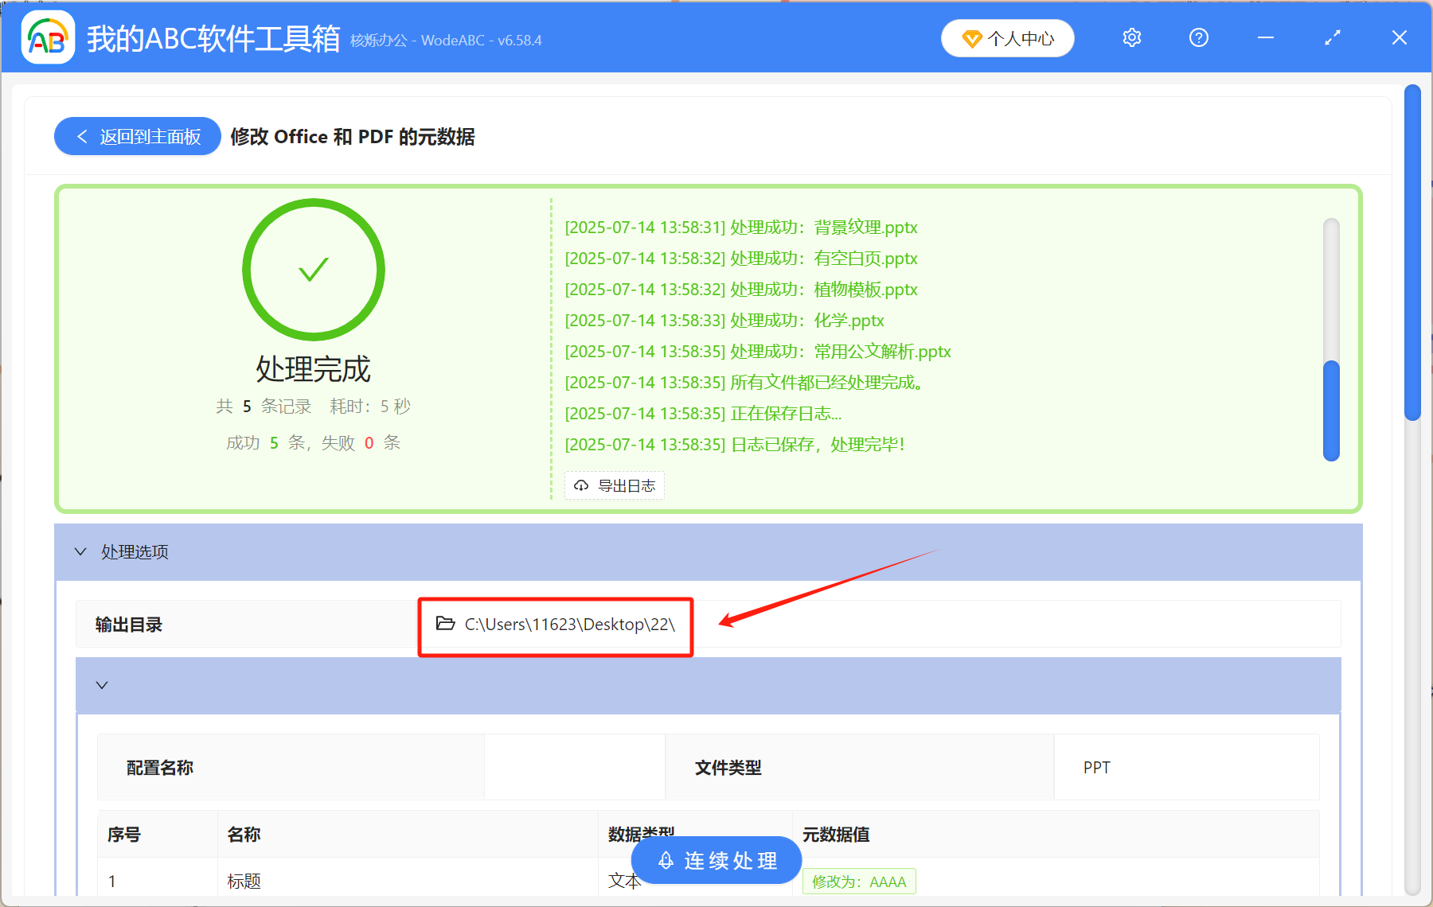Click the folder icon before the output path
The image size is (1433, 907).
tap(443, 624)
